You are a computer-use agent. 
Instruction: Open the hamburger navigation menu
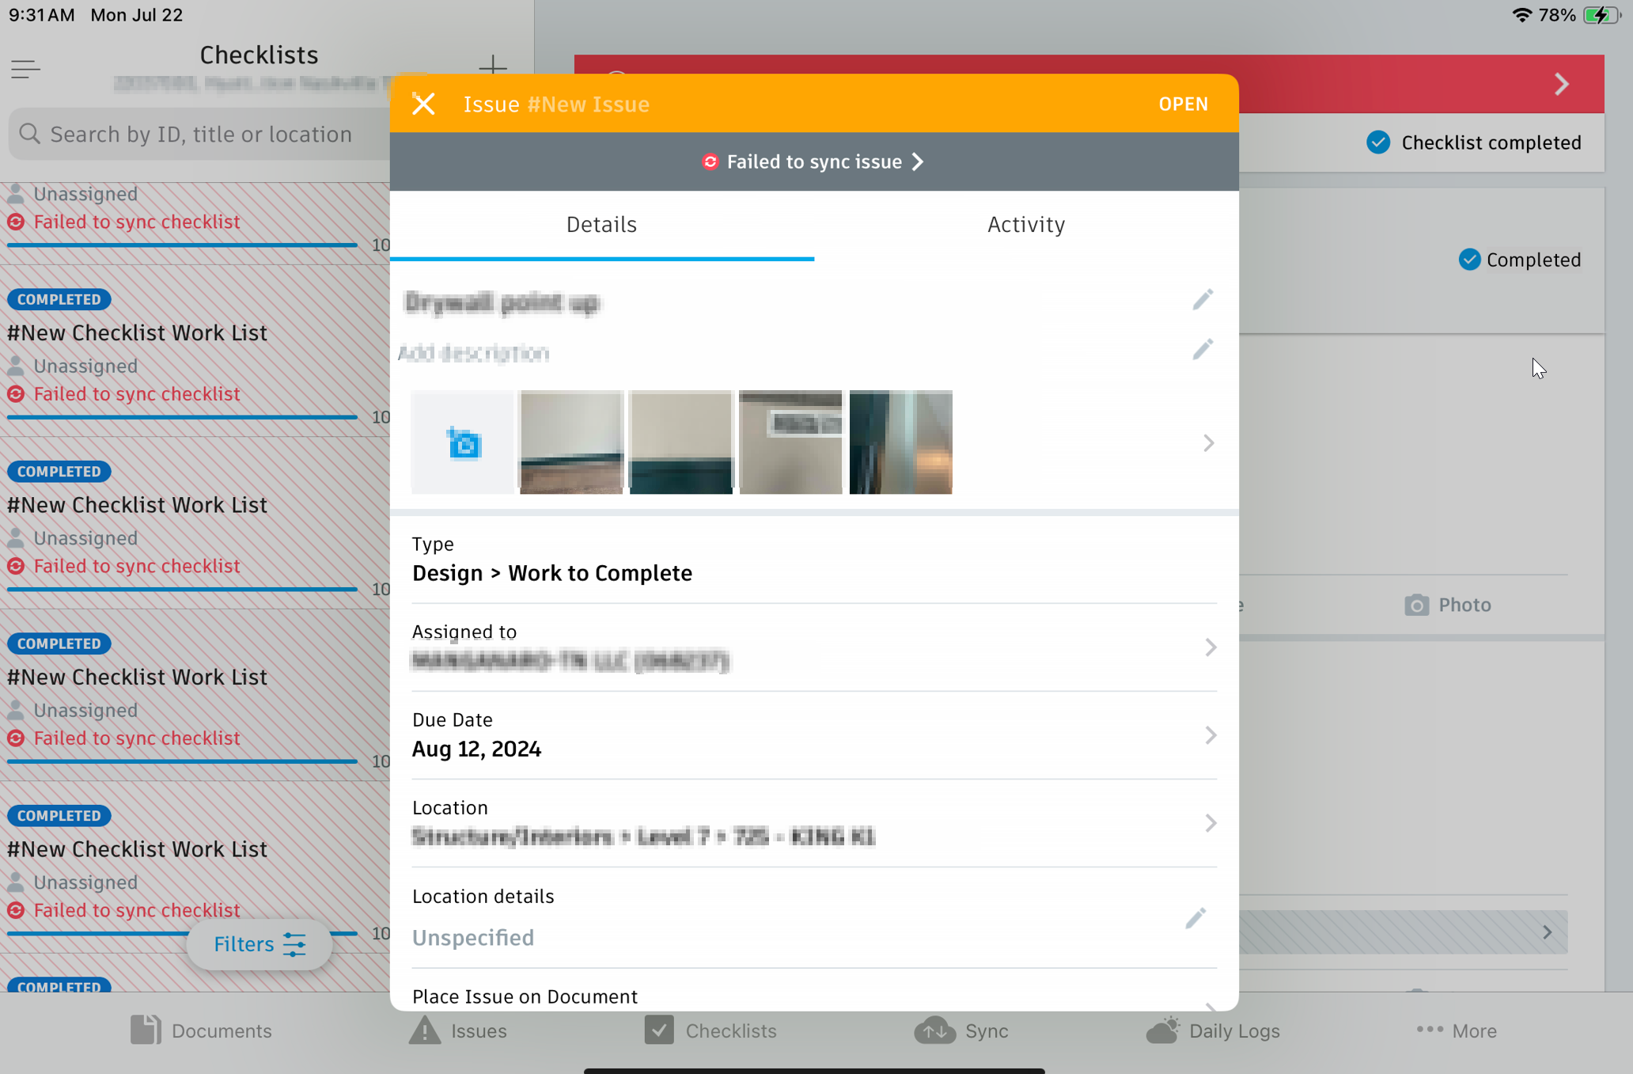(25, 69)
